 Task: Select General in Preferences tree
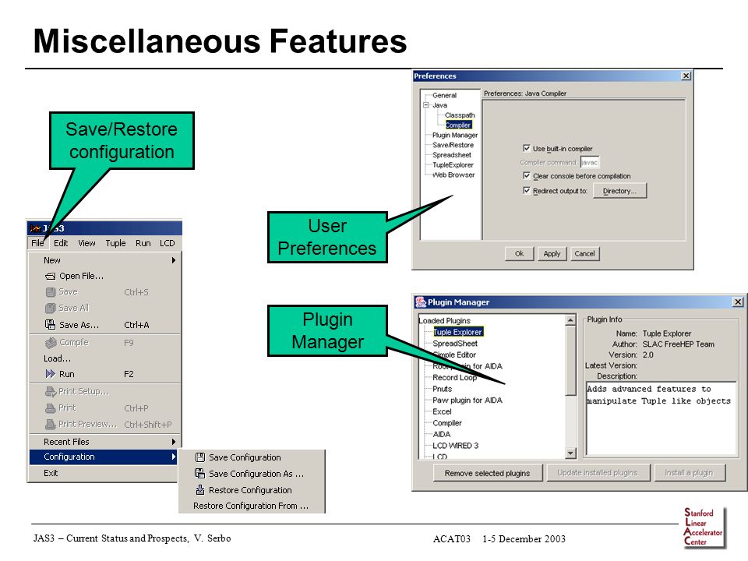(444, 95)
